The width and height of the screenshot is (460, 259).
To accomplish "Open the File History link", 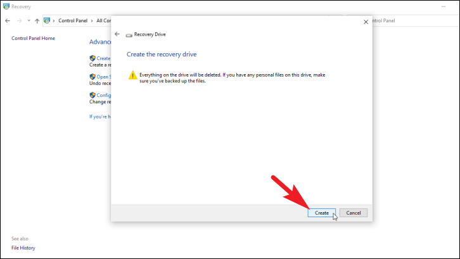I will coord(23,248).
